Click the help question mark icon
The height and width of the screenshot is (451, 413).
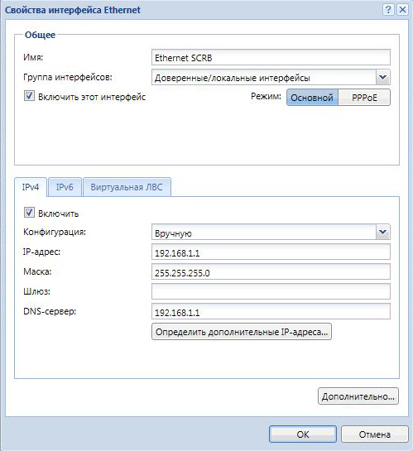click(x=388, y=10)
